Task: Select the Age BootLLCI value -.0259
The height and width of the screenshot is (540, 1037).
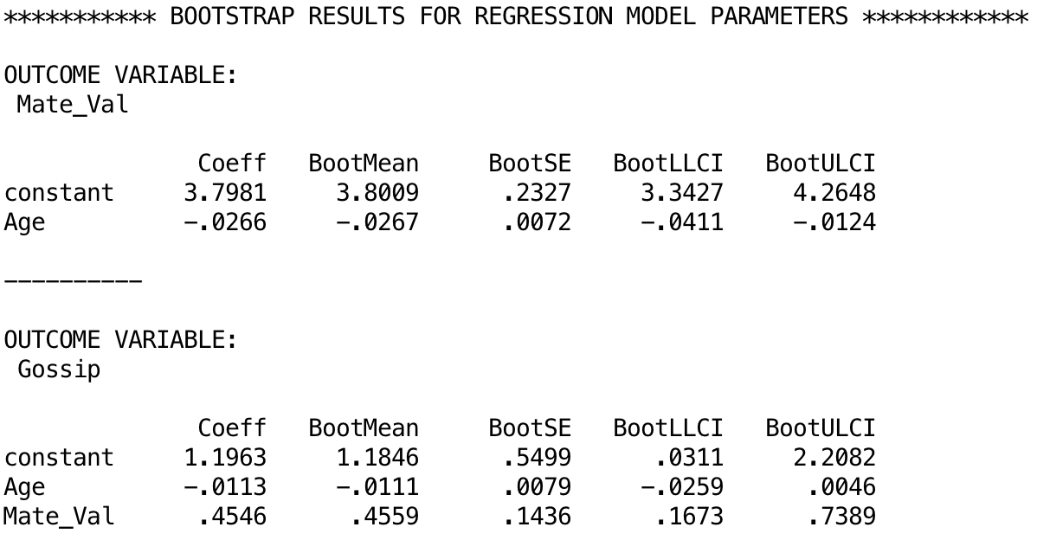Action: pyautogui.click(x=680, y=487)
